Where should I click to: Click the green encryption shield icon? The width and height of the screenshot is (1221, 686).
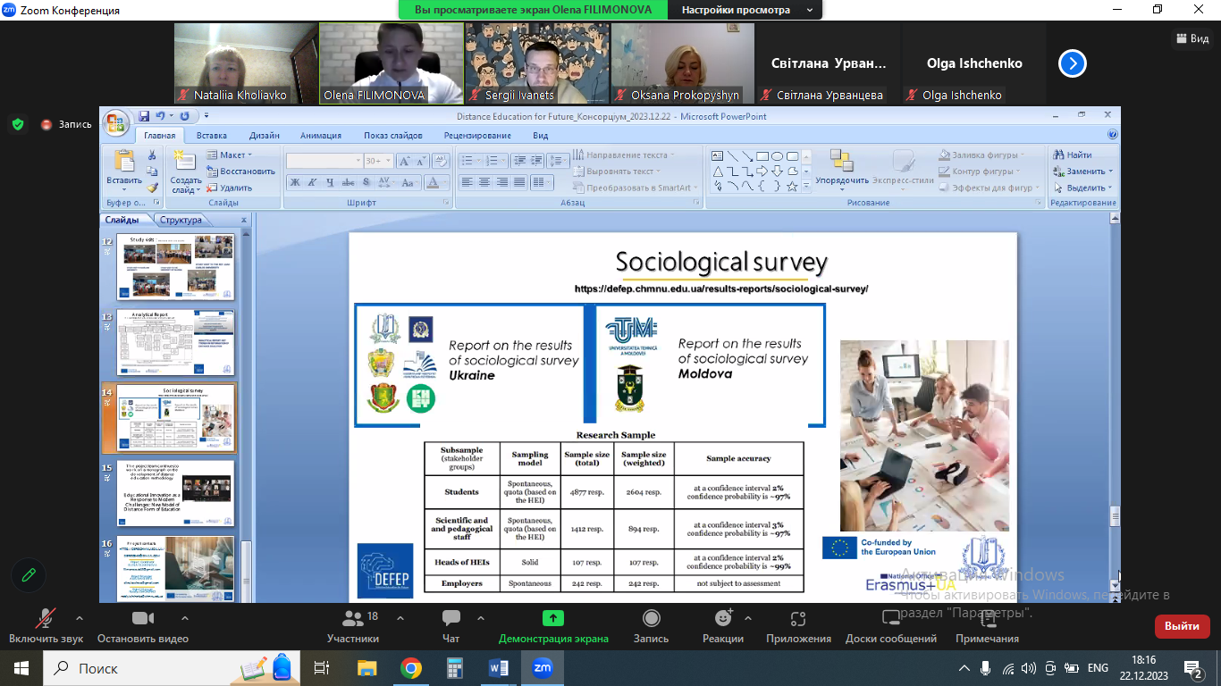click(x=17, y=124)
